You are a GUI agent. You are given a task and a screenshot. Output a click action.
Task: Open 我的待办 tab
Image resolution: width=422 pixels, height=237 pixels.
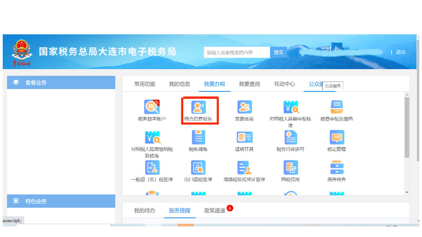tap(145, 210)
